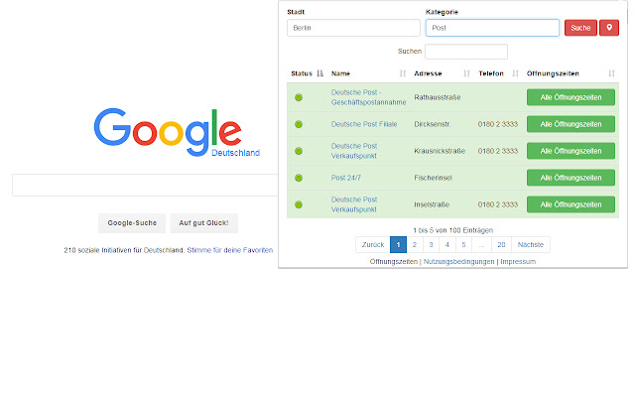Sort table by Adresse column arrows
Image resolution: width=635 pixels, height=397 pixels.
pyautogui.click(x=466, y=73)
